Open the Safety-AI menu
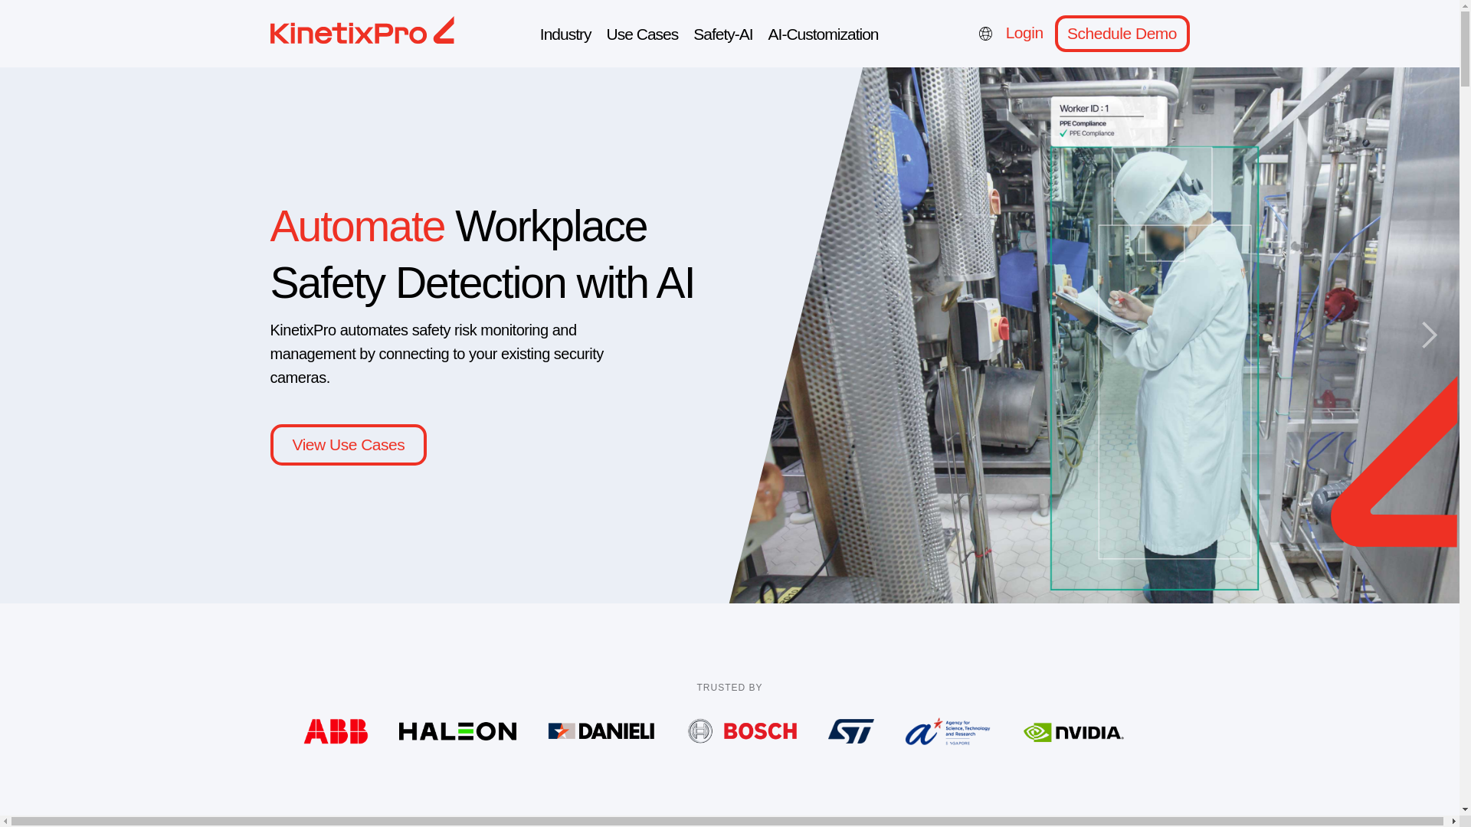The width and height of the screenshot is (1471, 827). [x=722, y=34]
